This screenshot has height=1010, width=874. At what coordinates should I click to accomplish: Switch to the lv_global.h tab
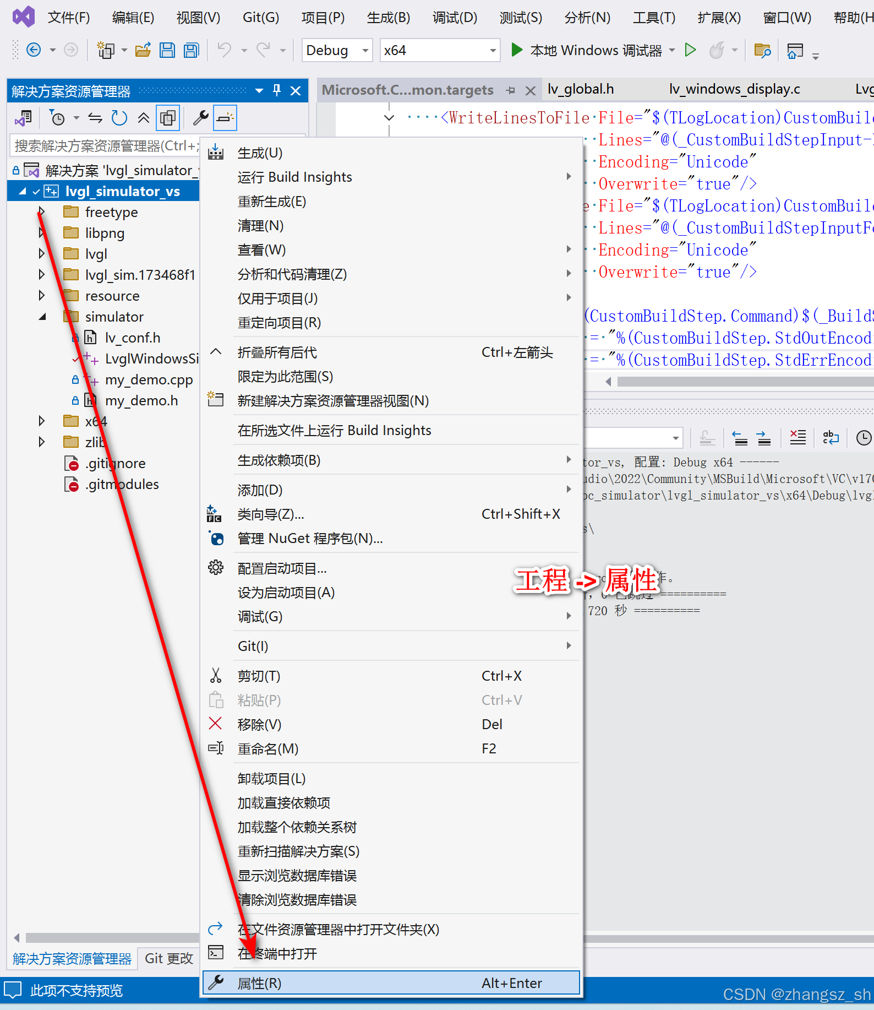click(x=581, y=89)
